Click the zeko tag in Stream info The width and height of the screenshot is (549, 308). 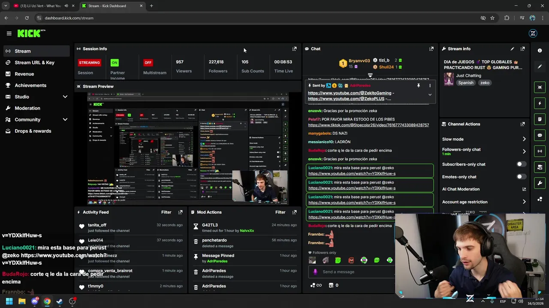[x=485, y=83]
